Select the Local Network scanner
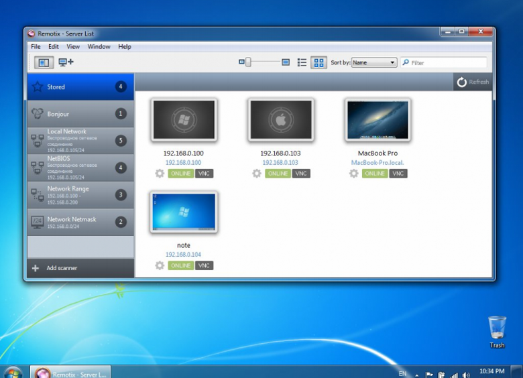Screen dimensions: 523x378 [80, 141]
